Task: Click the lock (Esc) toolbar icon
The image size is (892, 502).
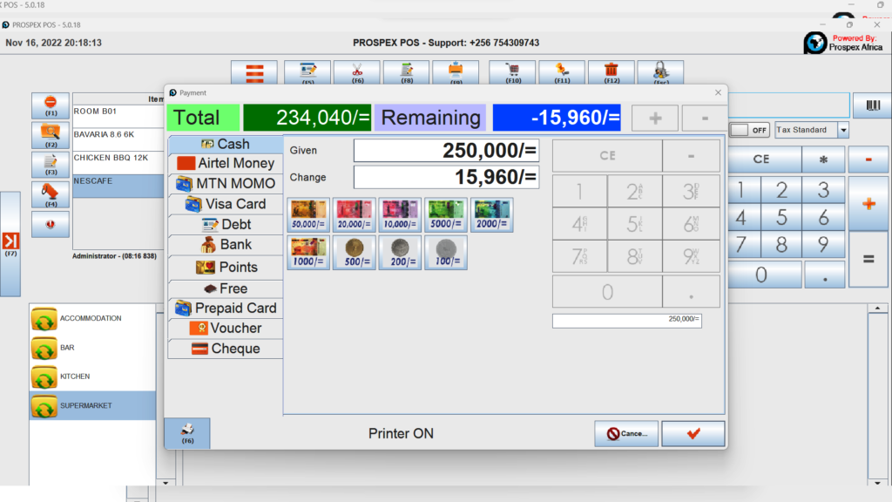Action: point(660,73)
